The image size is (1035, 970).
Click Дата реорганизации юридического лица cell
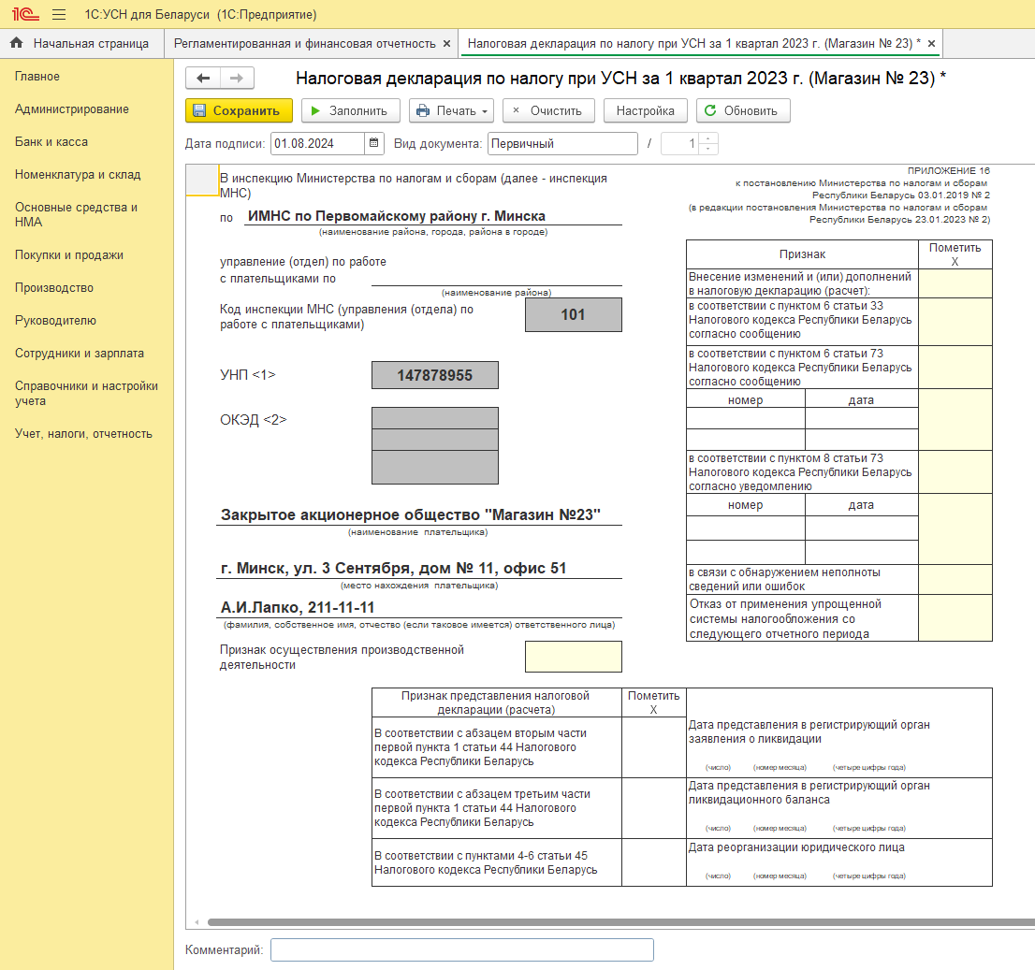(839, 862)
